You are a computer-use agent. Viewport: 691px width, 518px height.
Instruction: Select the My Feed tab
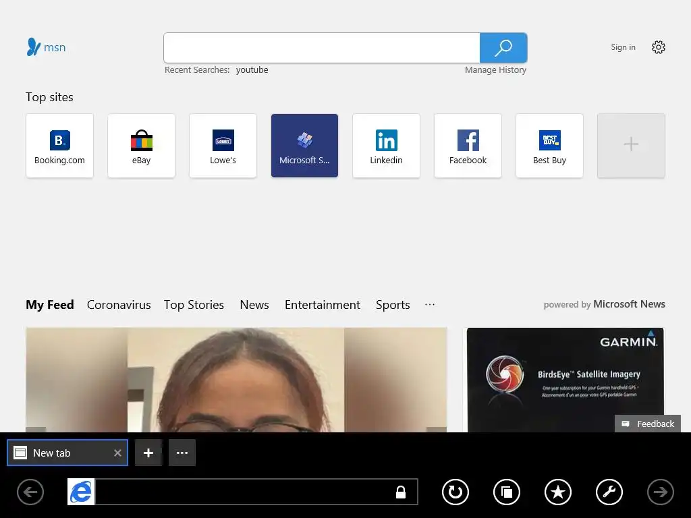[50, 305]
